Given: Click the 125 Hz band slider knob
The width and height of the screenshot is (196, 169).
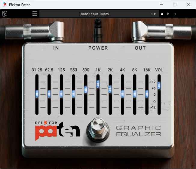Looking at the screenshot, I should (x=61, y=94).
